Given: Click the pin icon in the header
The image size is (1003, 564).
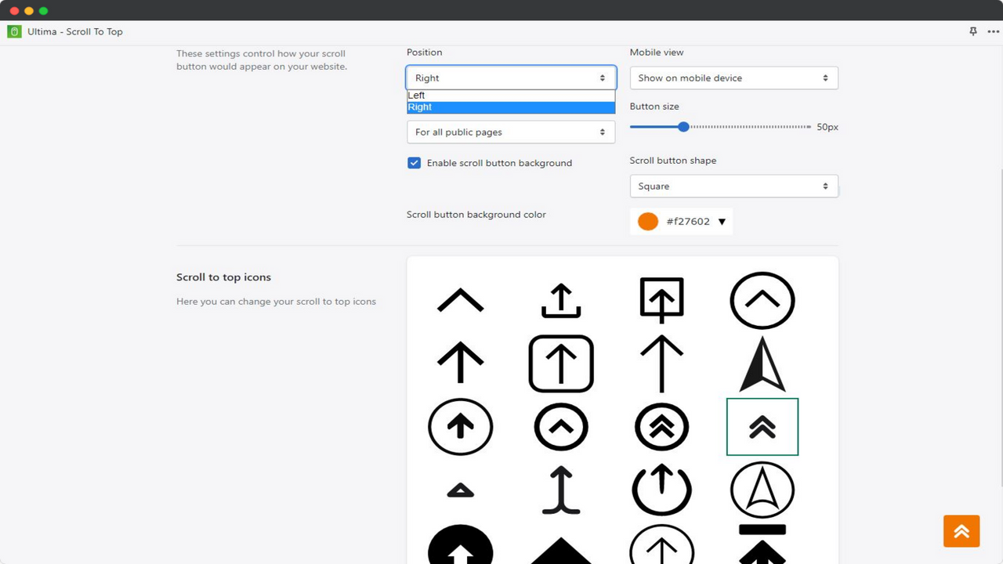Looking at the screenshot, I should [972, 31].
